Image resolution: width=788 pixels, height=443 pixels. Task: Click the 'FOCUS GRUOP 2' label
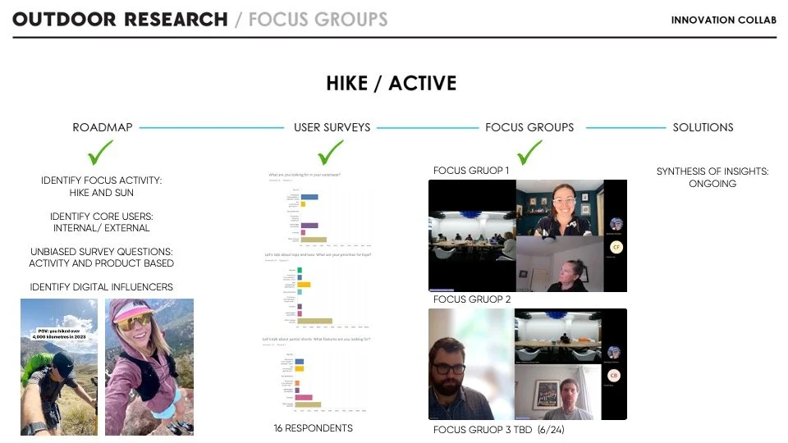(x=472, y=299)
